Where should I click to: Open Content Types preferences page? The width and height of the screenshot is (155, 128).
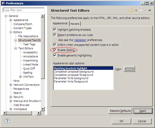(23, 28)
